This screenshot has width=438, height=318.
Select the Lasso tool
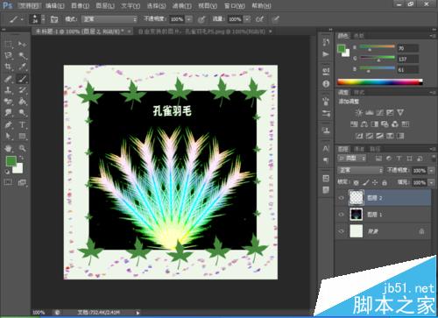click(x=8, y=55)
